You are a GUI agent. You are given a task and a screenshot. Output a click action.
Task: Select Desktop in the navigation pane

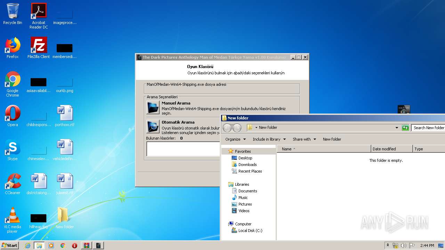click(245, 158)
